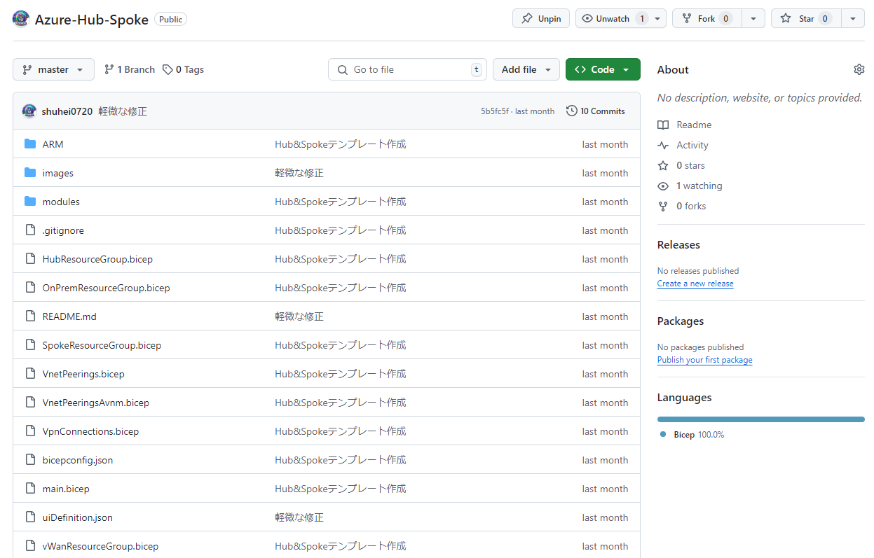The height and width of the screenshot is (558, 874).
Task: Click the images folder icon
Action: [30, 173]
